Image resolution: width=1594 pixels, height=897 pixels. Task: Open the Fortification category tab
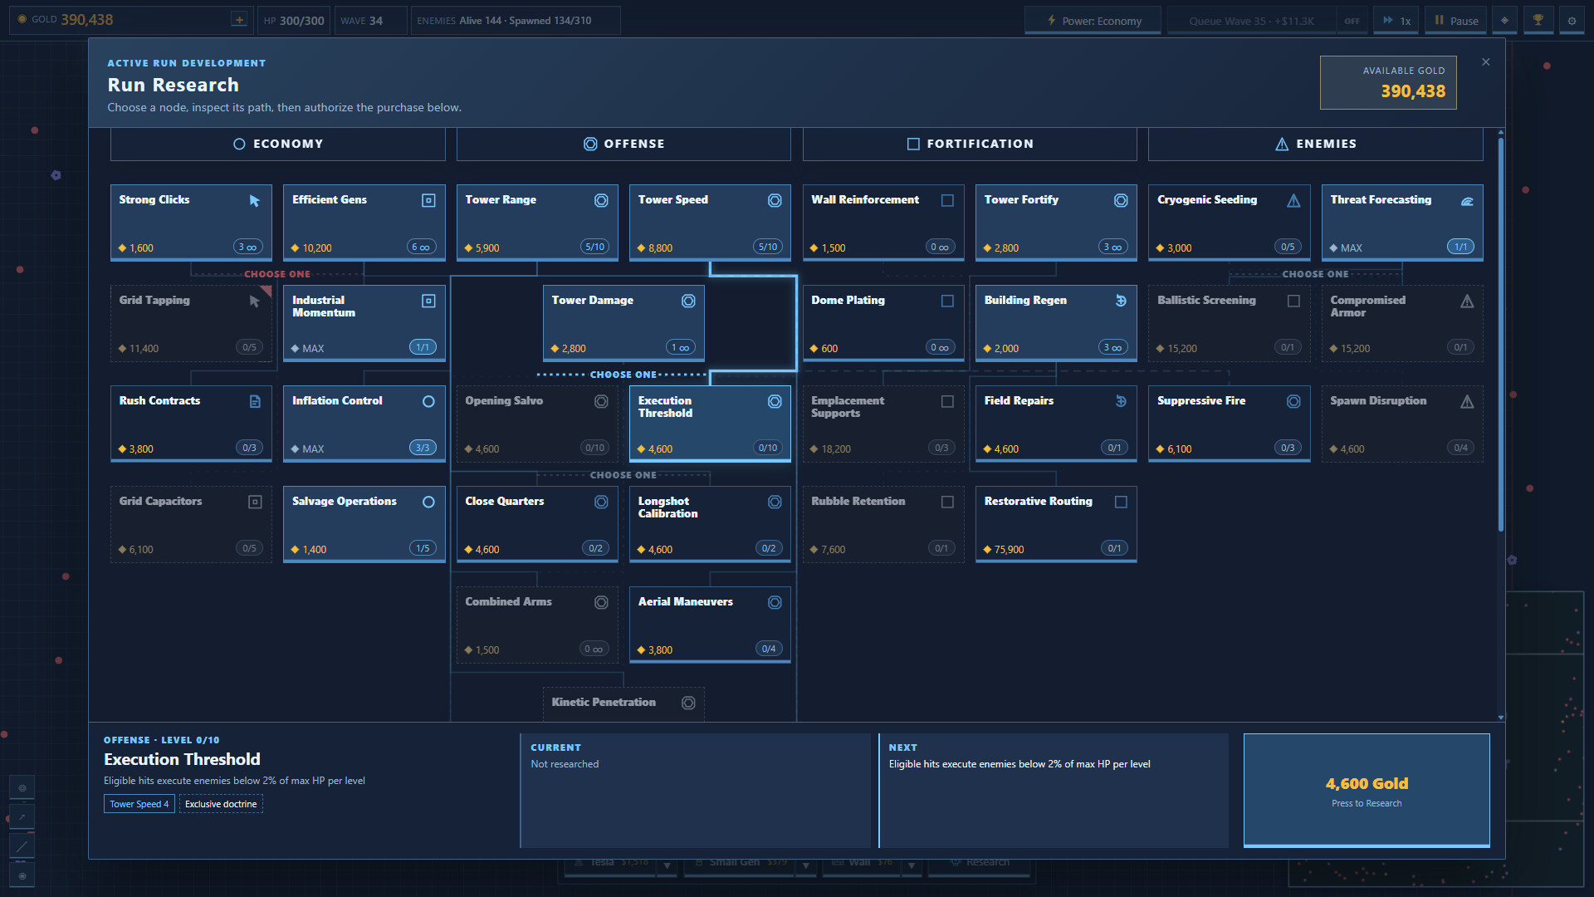click(x=970, y=144)
